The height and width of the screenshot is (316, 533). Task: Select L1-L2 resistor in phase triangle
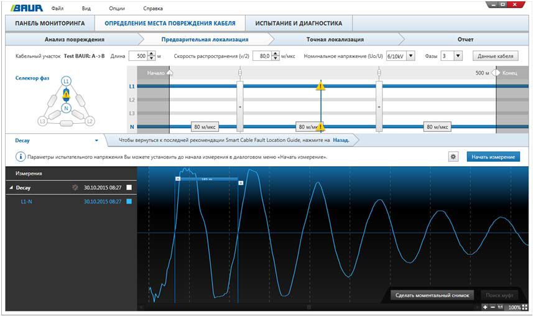click(80, 101)
